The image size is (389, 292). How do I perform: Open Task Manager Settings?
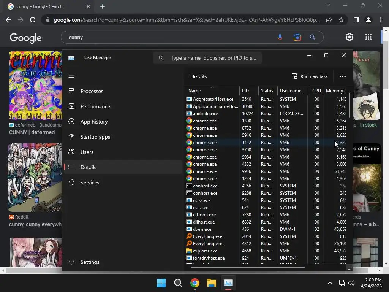pos(123,262)
